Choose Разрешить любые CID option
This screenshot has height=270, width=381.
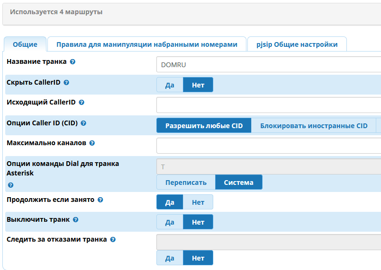pos(204,126)
